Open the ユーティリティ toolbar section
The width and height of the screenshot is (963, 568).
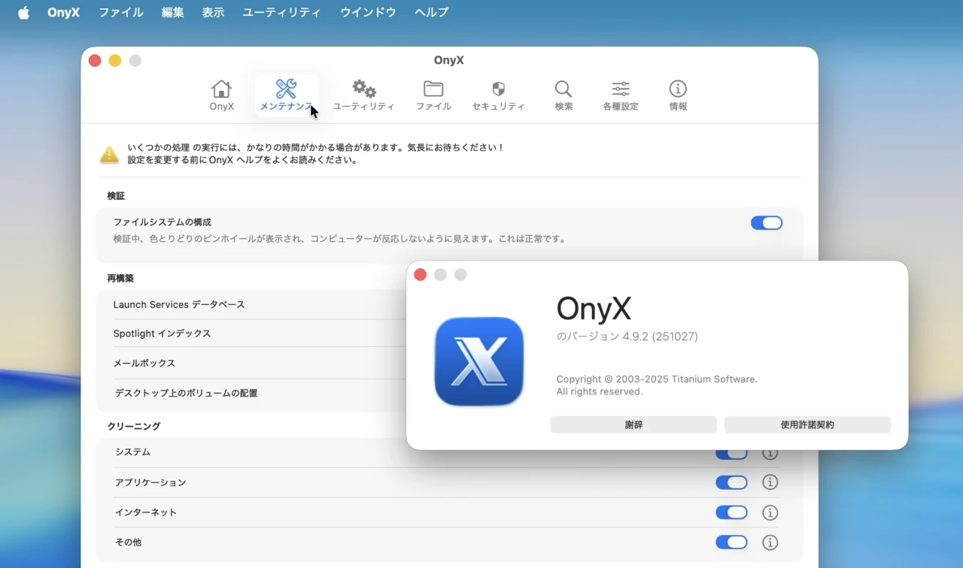click(364, 94)
